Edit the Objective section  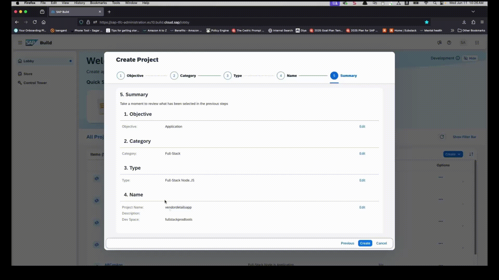pos(362,127)
